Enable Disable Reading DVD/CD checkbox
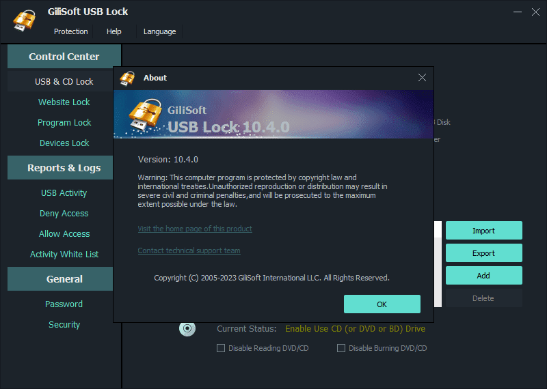The width and height of the screenshot is (547, 389). 221,348
